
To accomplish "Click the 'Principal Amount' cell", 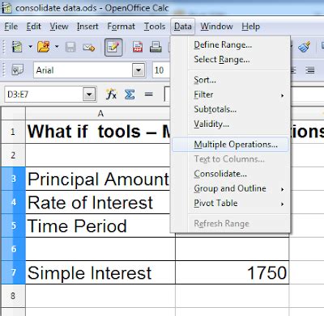I will [98, 179].
